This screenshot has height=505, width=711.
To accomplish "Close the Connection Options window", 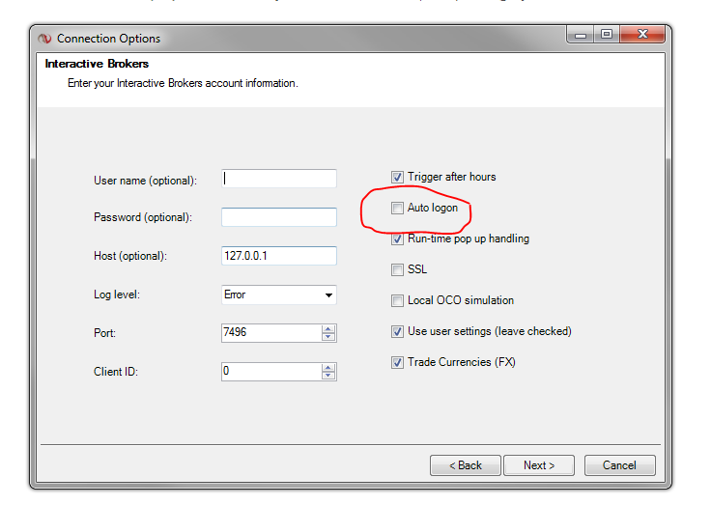I will coord(642,35).
